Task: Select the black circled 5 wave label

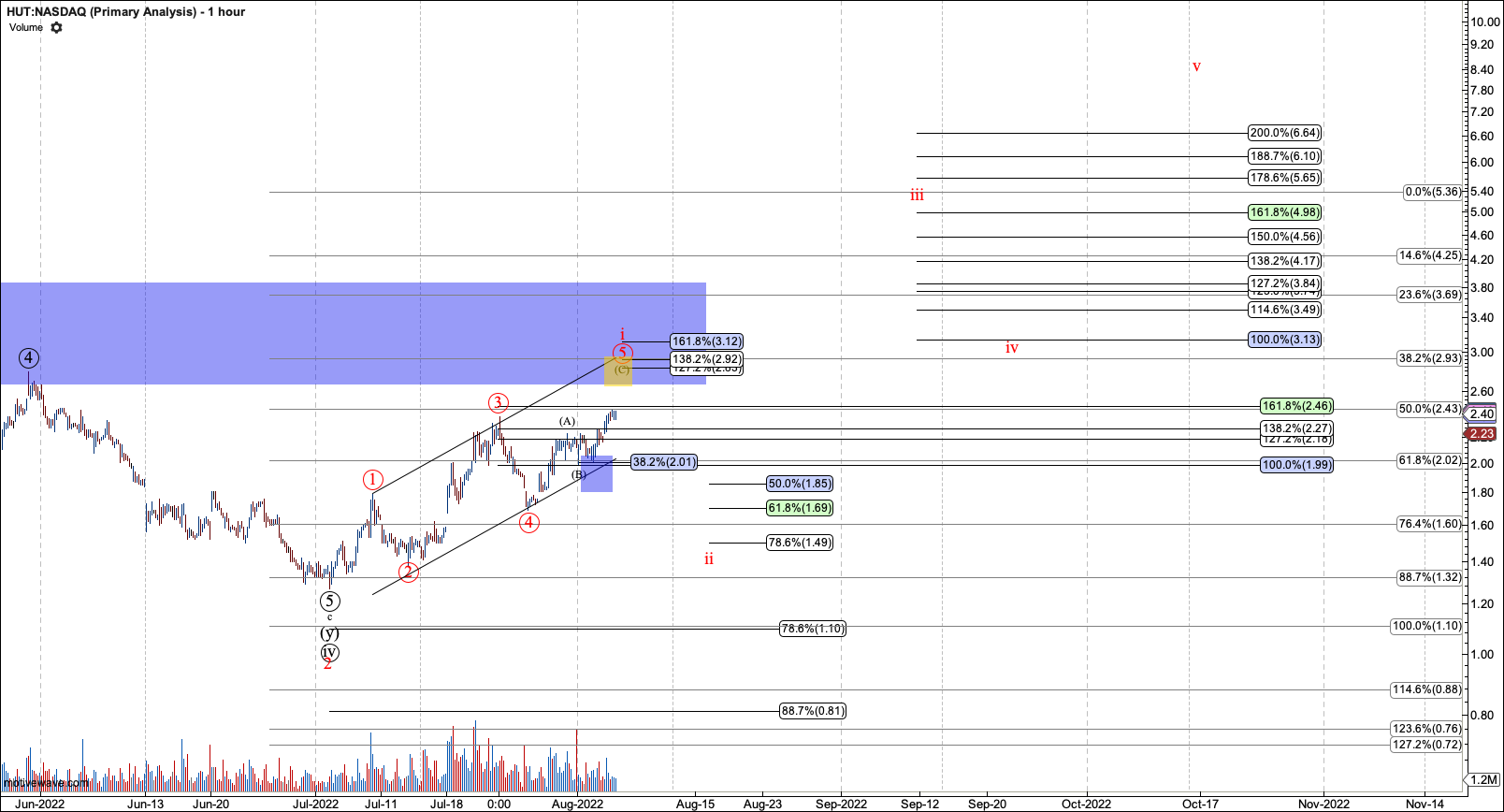Action: tap(329, 602)
